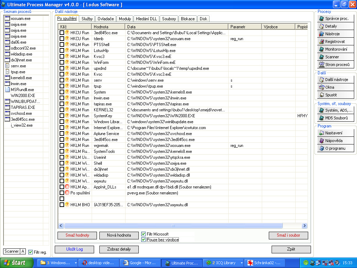This screenshot has height=268, width=357.
Task: Click the MD5 Souborů icon
Action: point(321,118)
